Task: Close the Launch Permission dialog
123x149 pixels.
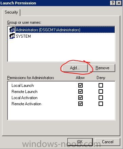Action: (x=119, y=3)
